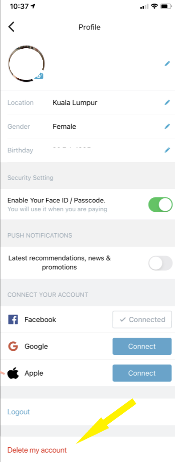Enable recommendations and promotions notifications toggle
Viewport: 175px width, 462px height.
click(x=160, y=263)
